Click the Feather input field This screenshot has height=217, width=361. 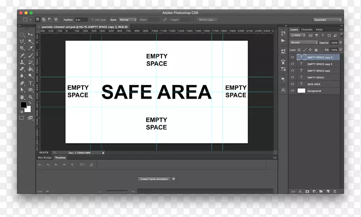coord(81,20)
